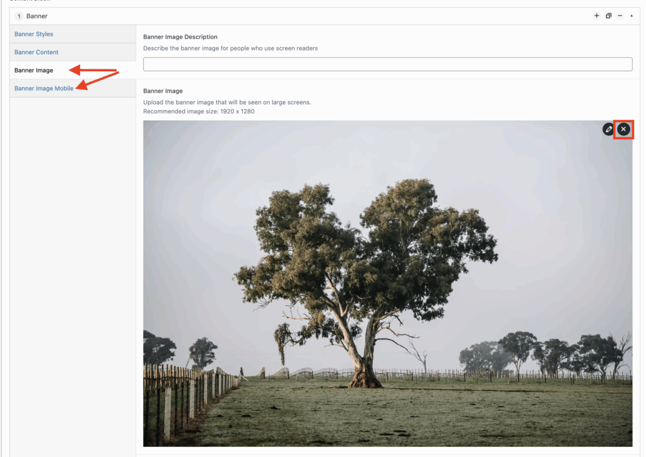Add a new layout with the plus icon
The width and height of the screenshot is (646, 457).
[x=596, y=16]
